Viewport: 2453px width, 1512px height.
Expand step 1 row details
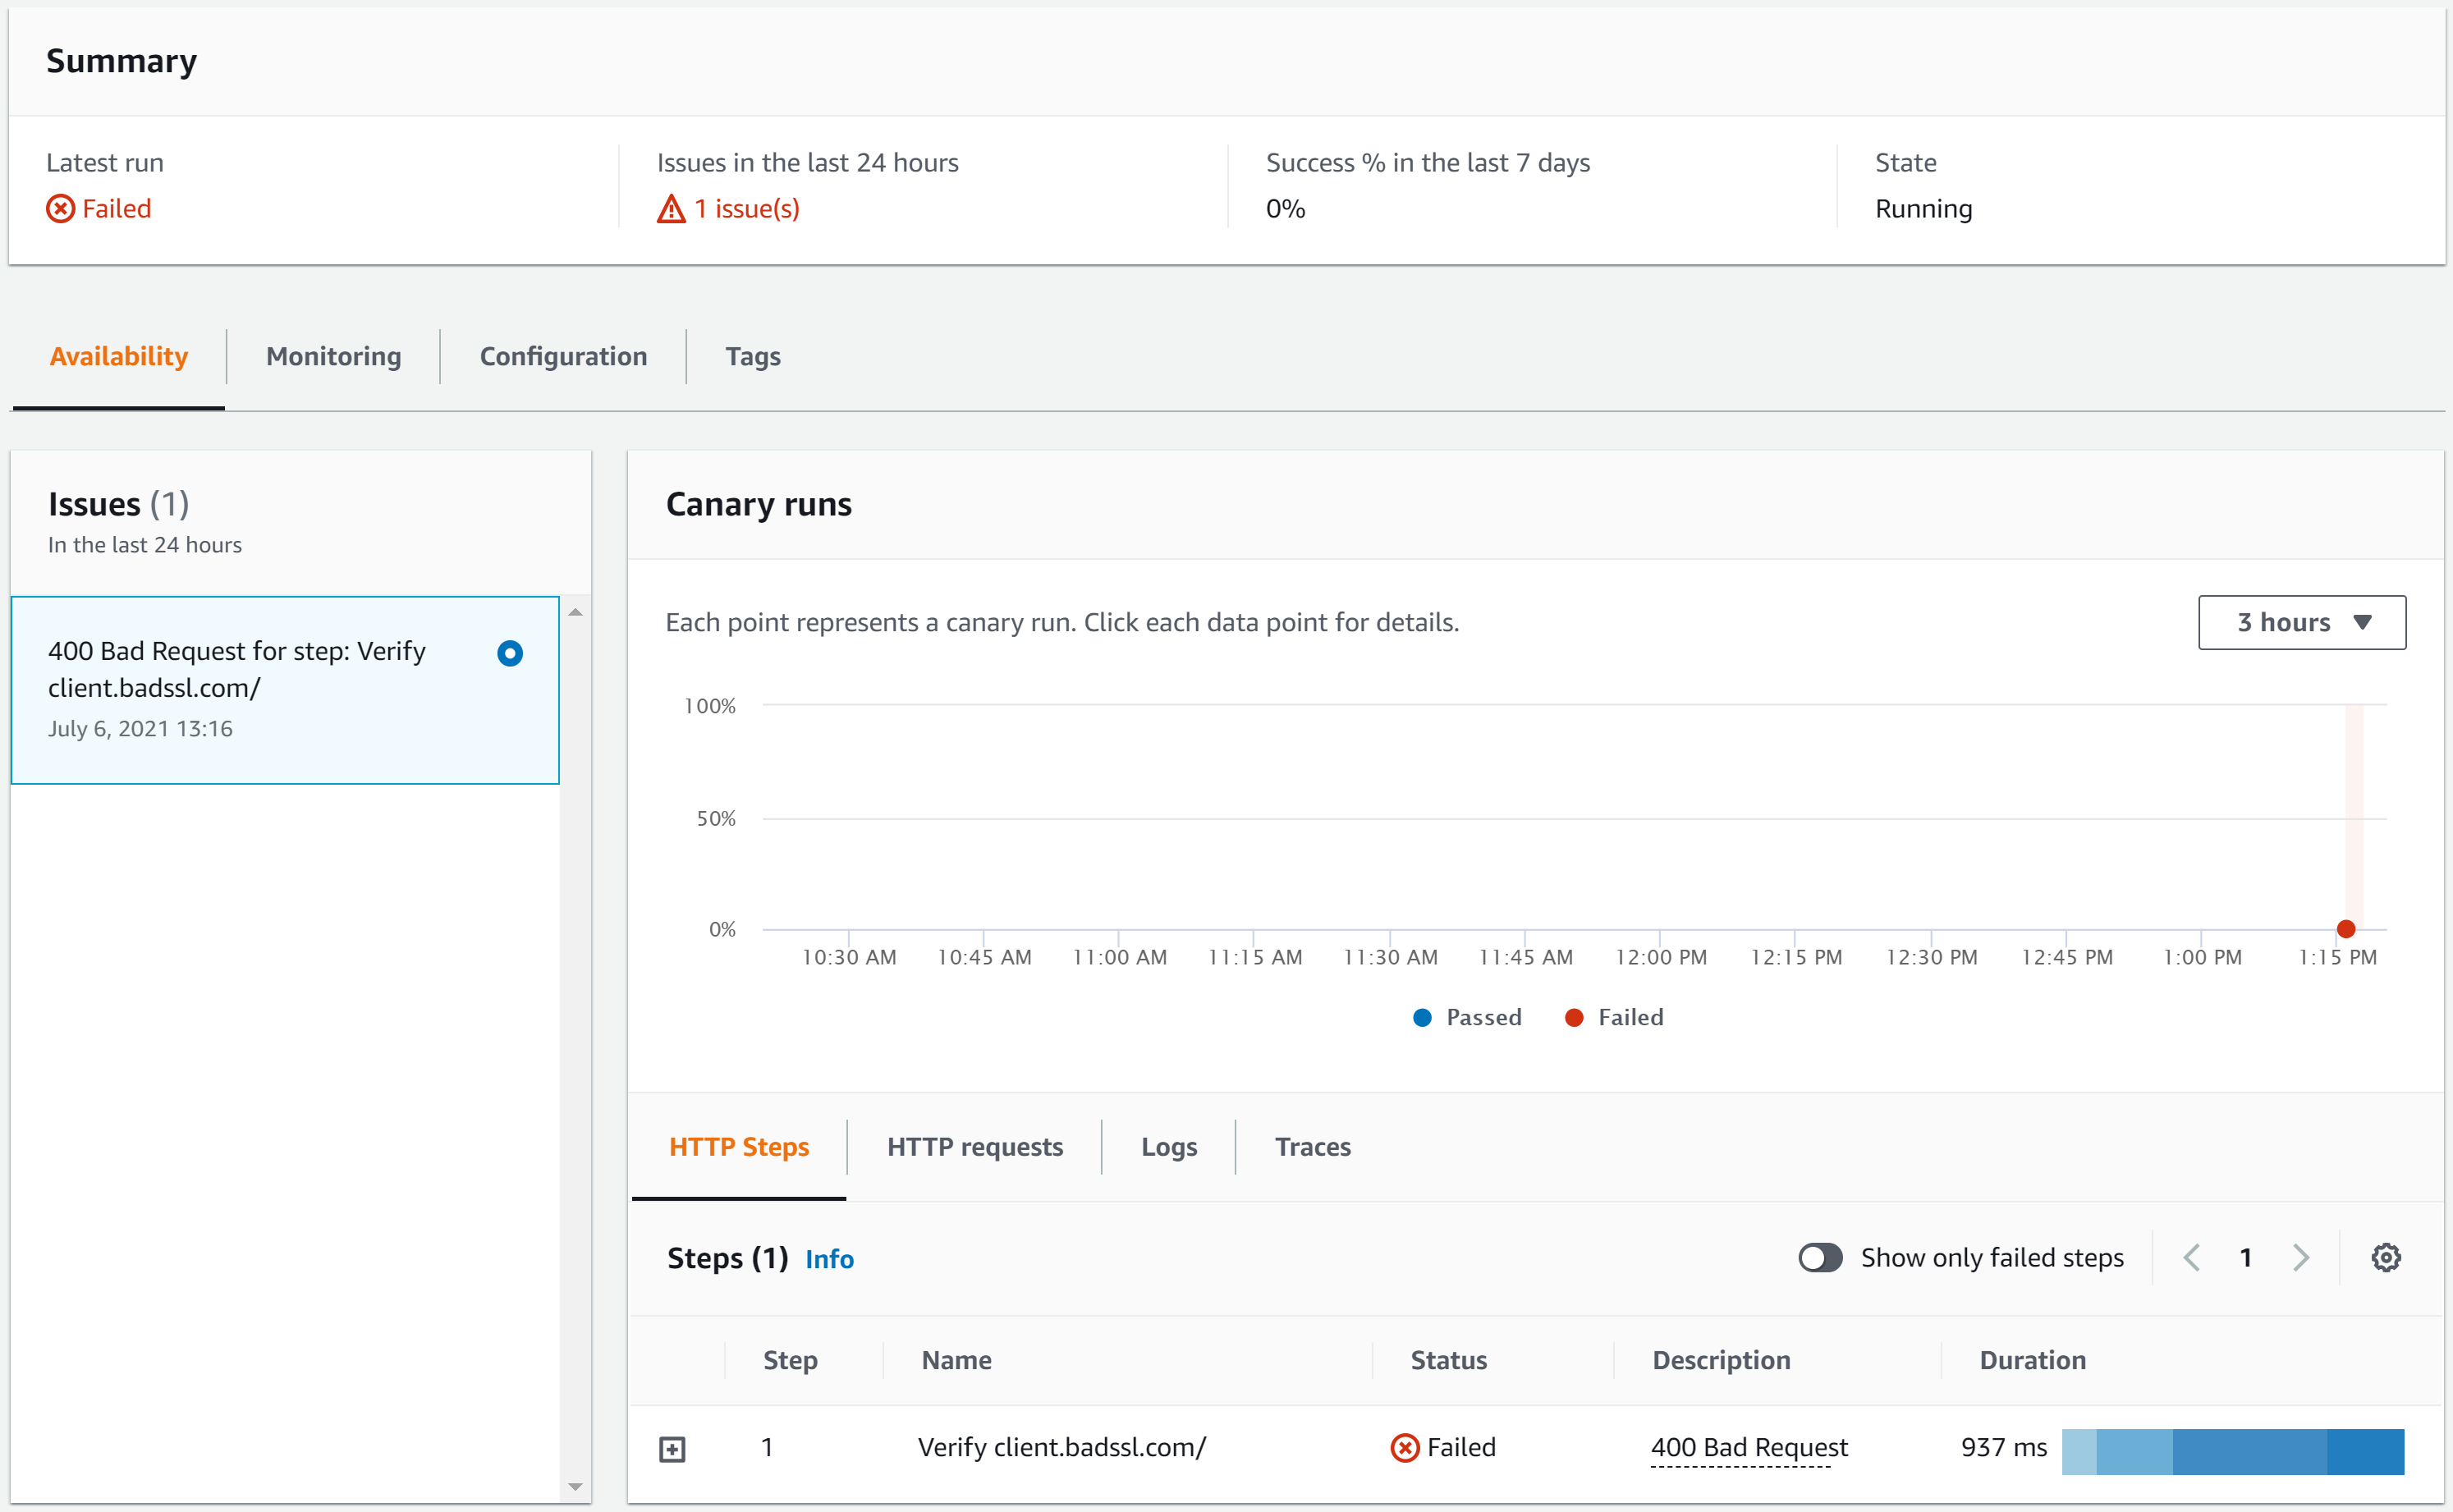(672, 1449)
